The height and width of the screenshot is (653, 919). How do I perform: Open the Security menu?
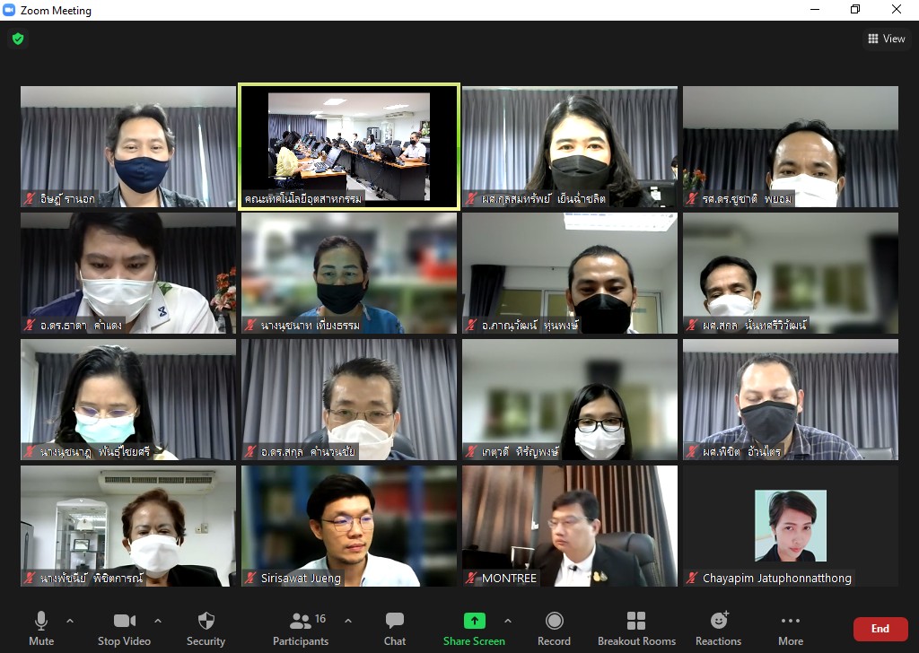click(206, 629)
